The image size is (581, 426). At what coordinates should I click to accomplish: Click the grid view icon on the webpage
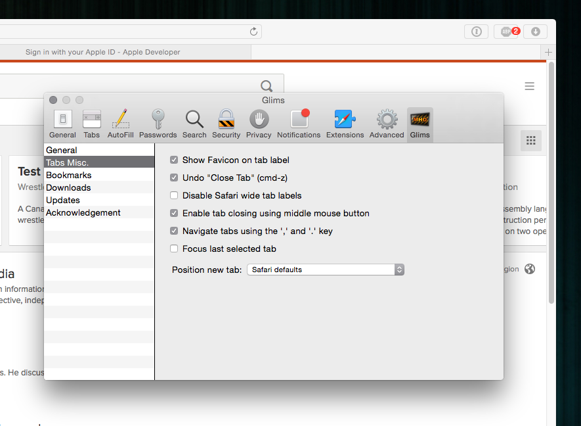pyautogui.click(x=531, y=140)
